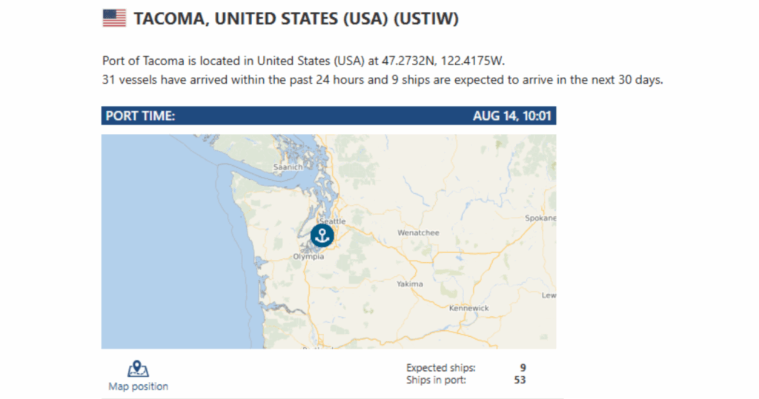This screenshot has width=759, height=399.
Task: Click the Tacoma, United States page title
Action: pyautogui.click(x=296, y=19)
